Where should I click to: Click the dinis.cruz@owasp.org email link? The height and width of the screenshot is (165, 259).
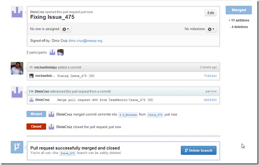[86, 41]
